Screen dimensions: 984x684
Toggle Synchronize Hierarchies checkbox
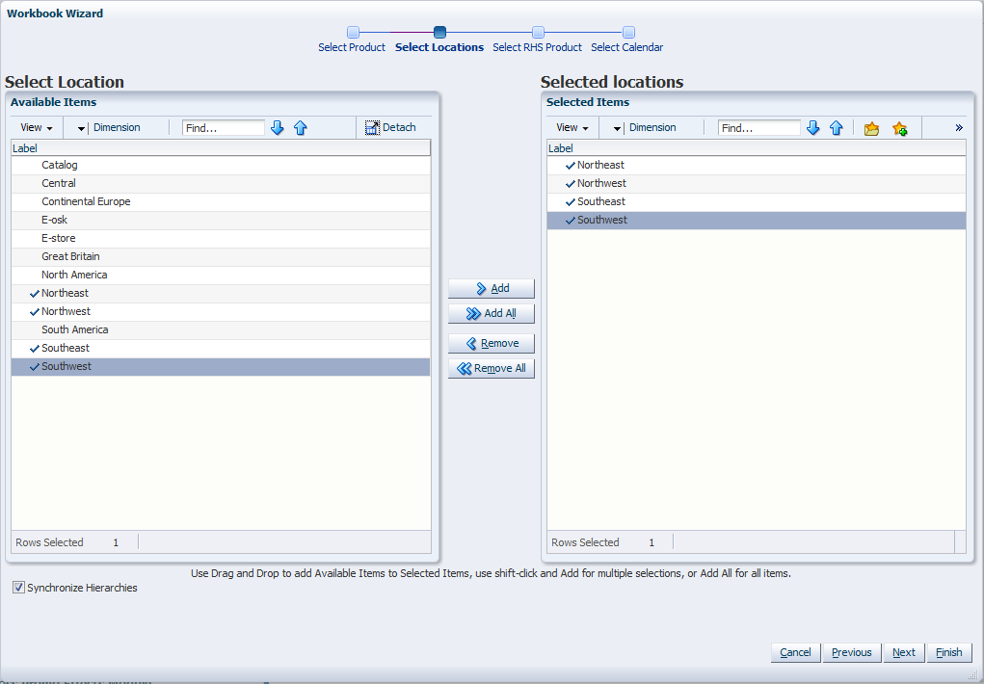[19, 588]
